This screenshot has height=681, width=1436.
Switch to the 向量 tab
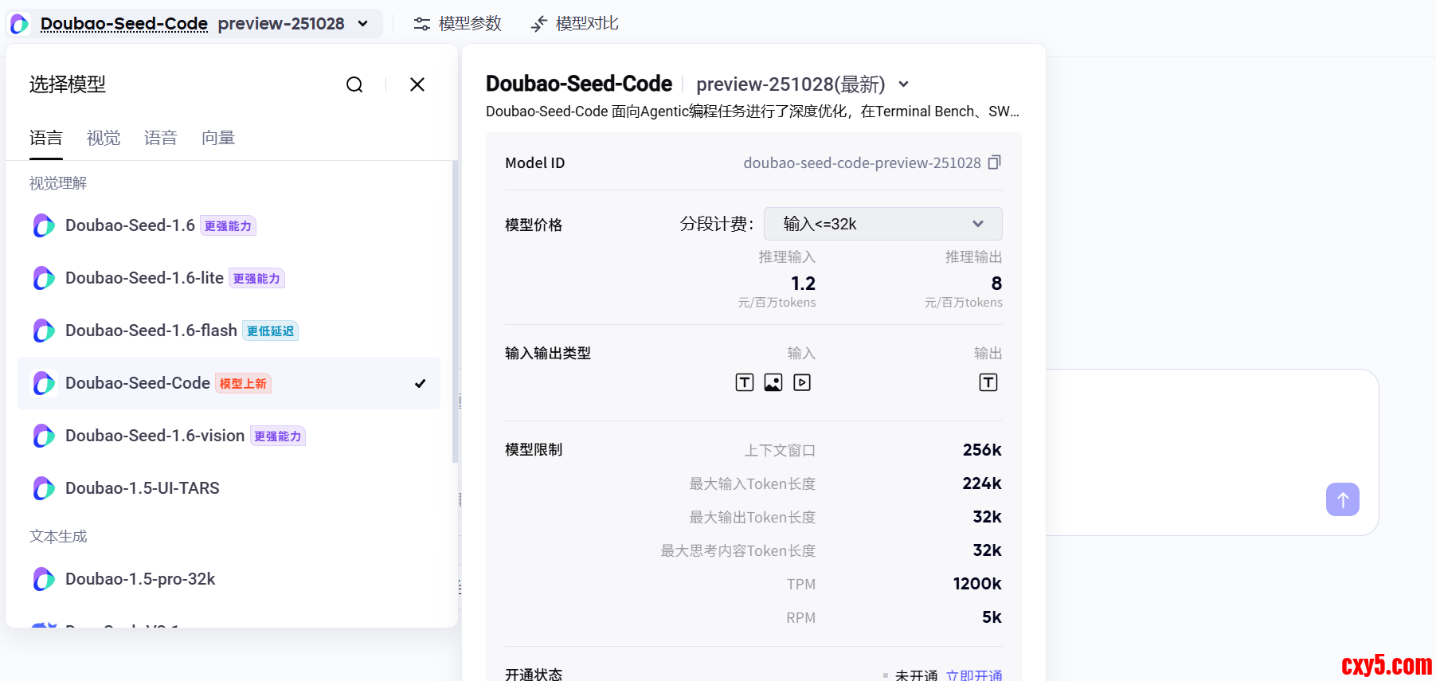pyautogui.click(x=218, y=138)
